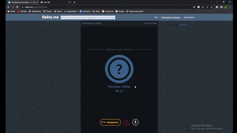The height and width of the screenshot is (133, 237).
Task: Open Блогозаписи in the site header
Action: click(x=189, y=17)
